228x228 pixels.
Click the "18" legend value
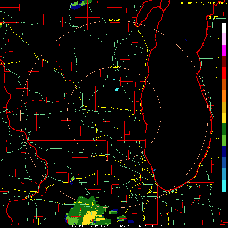(x=218, y=148)
